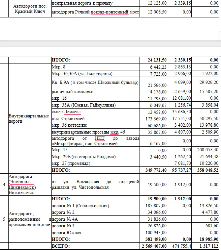Click grand total 2 569 407,00

(154, 246)
